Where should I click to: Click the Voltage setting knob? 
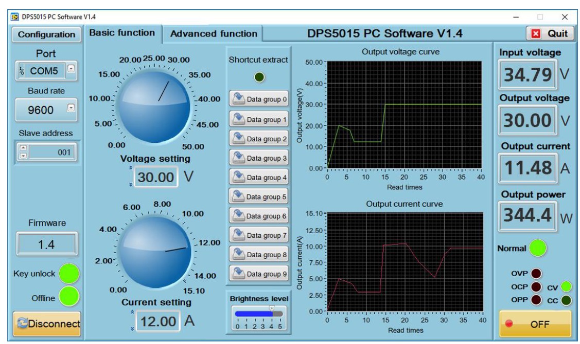(x=153, y=107)
